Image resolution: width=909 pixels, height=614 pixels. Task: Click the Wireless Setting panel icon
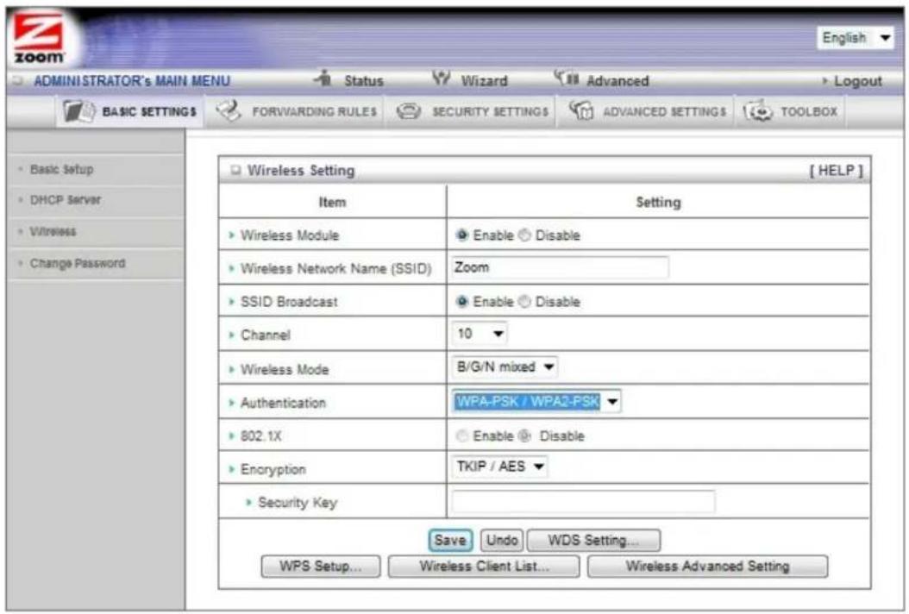click(x=235, y=171)
